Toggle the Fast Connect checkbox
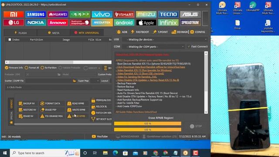Image resolution: width=279 pixels, height=157 pixels. coord(189,47)
